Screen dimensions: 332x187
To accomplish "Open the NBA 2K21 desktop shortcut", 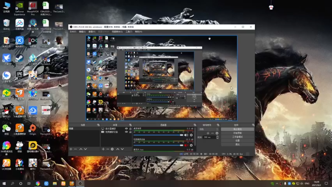I will coord(46,112).
